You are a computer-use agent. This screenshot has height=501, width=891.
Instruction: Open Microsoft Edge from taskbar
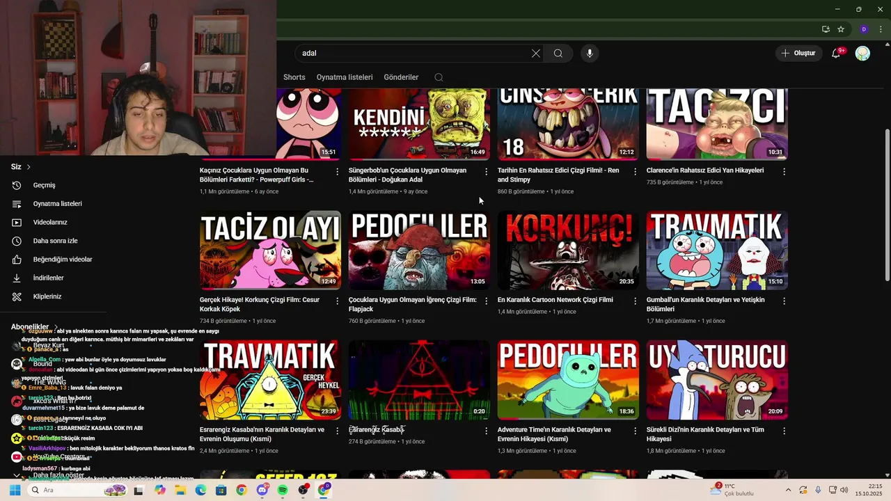point(200,491)
